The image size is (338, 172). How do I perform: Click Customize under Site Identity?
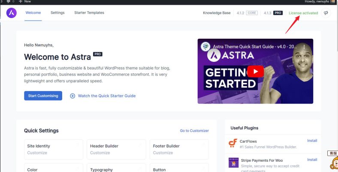pyautogui.click(x=37, y=153)
